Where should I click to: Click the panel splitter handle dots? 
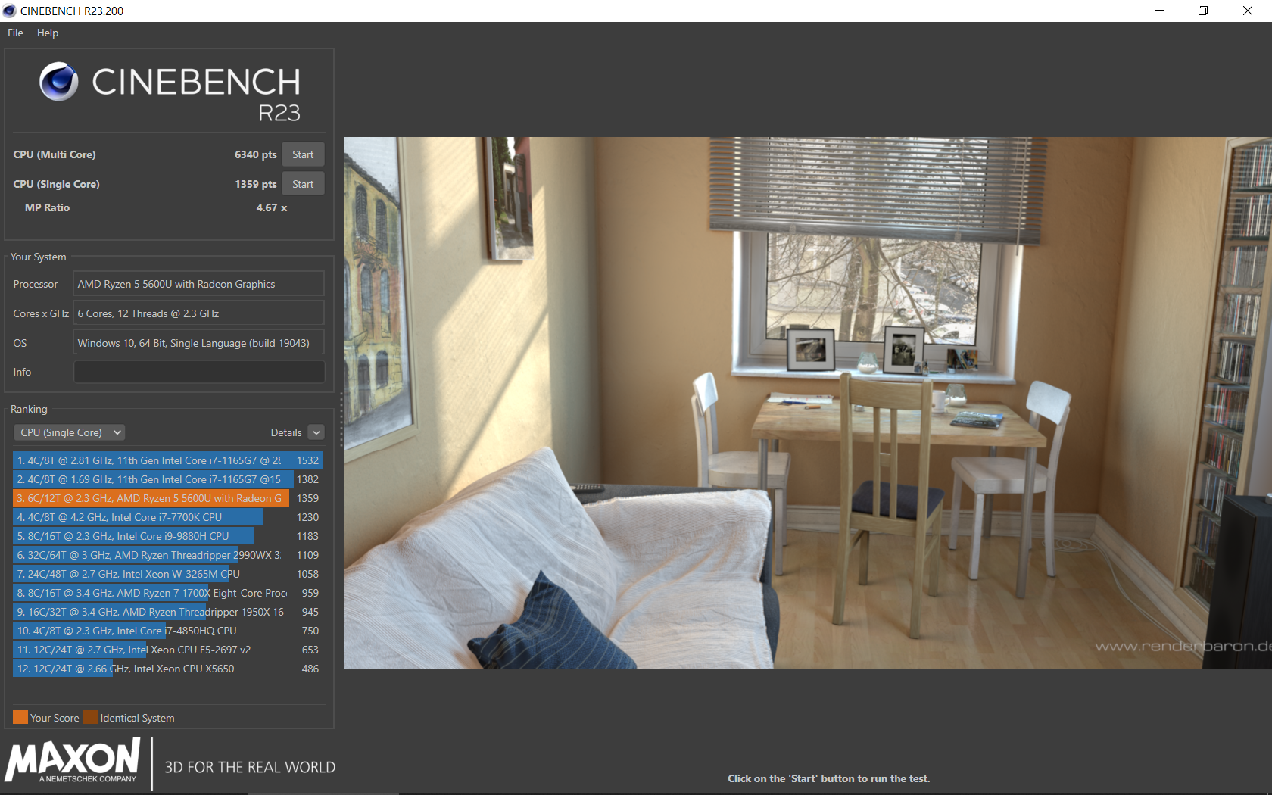[x=341, y=420]
